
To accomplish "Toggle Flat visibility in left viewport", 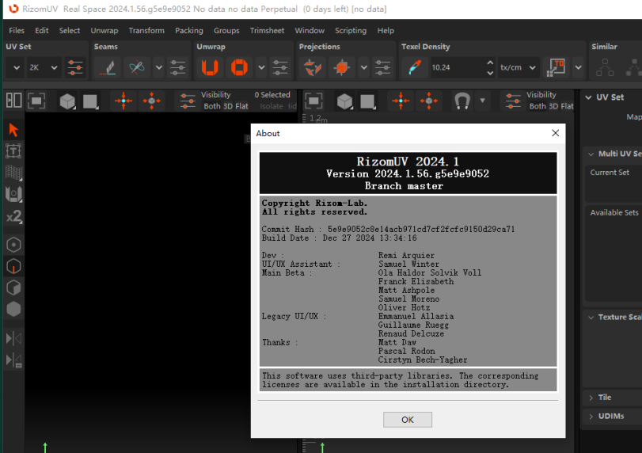I will pyautogui.click(x=241, y=106).
